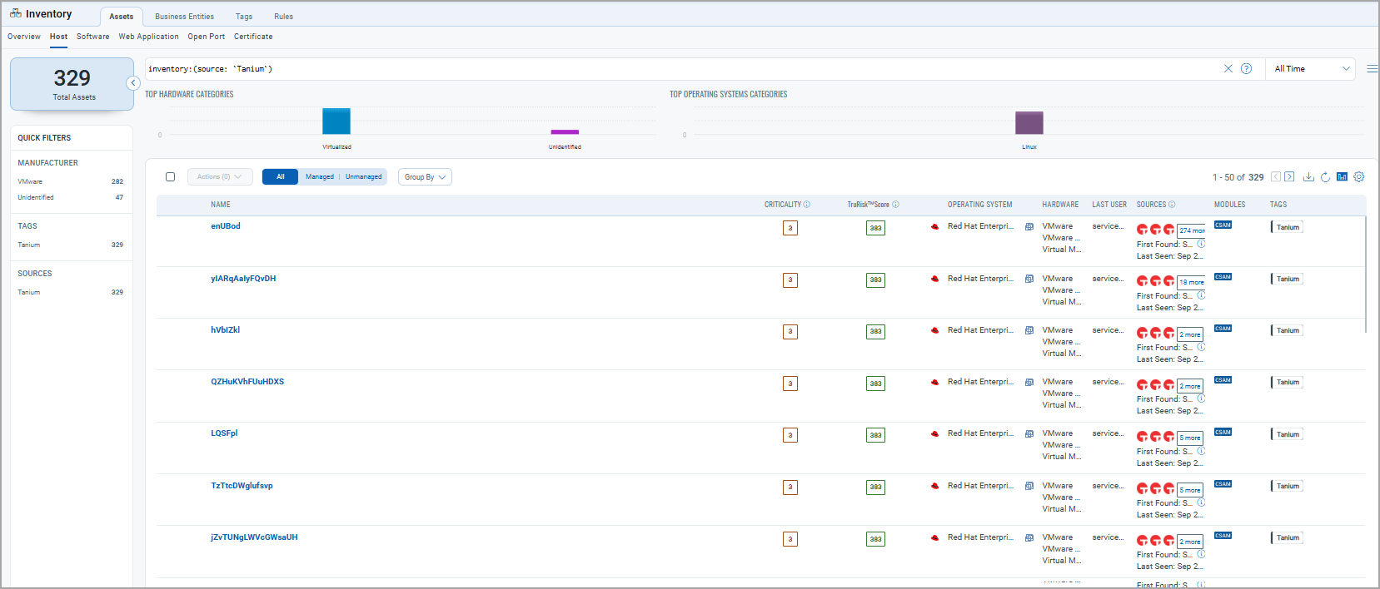Refresh the asset table
This screenshot has height=589, width=1380.
tap(1325, 177)
